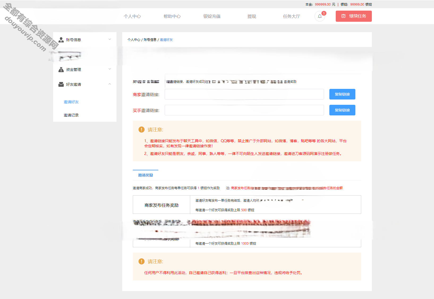Open 帮助中心 in the top navigation

pyautogui.click(x=172, y=16)
